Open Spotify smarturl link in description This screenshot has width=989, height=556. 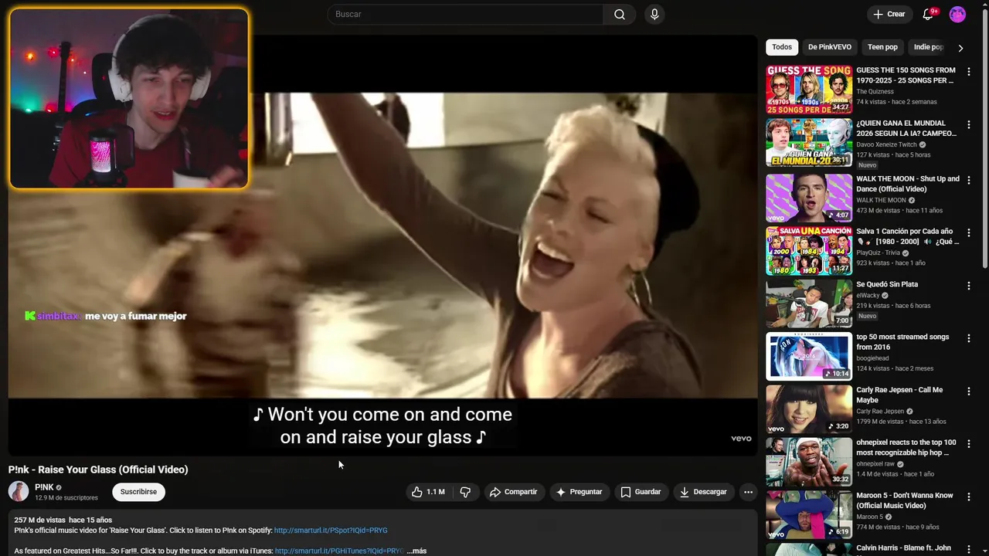pos(331,531)
